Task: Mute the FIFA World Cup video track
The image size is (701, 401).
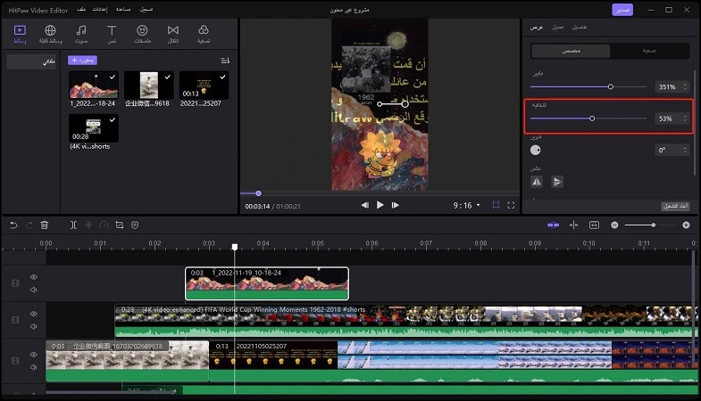Action: tap(34, 326)
